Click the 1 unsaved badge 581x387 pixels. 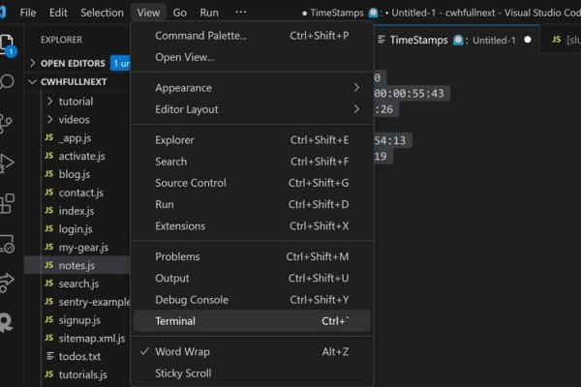(120, 63)
